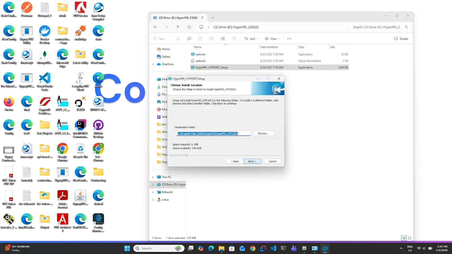Select HyperPKI_HYP2003_Setup file row
This screenshot has width=452, height=254.
click(x=269, y=67)
